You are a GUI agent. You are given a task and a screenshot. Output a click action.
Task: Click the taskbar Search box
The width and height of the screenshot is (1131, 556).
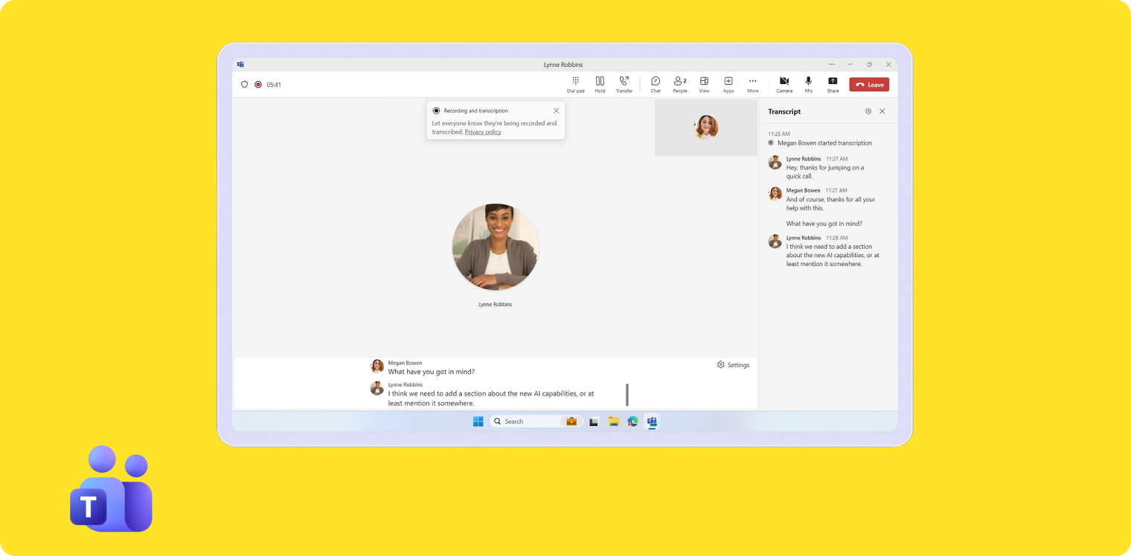coord(536,421)
